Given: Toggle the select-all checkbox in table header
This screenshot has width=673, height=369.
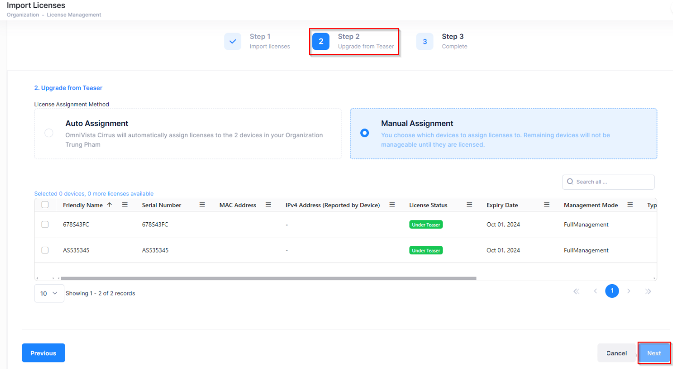Looking at the screenshot, I should pyautogui.click(x=45, y=205).
